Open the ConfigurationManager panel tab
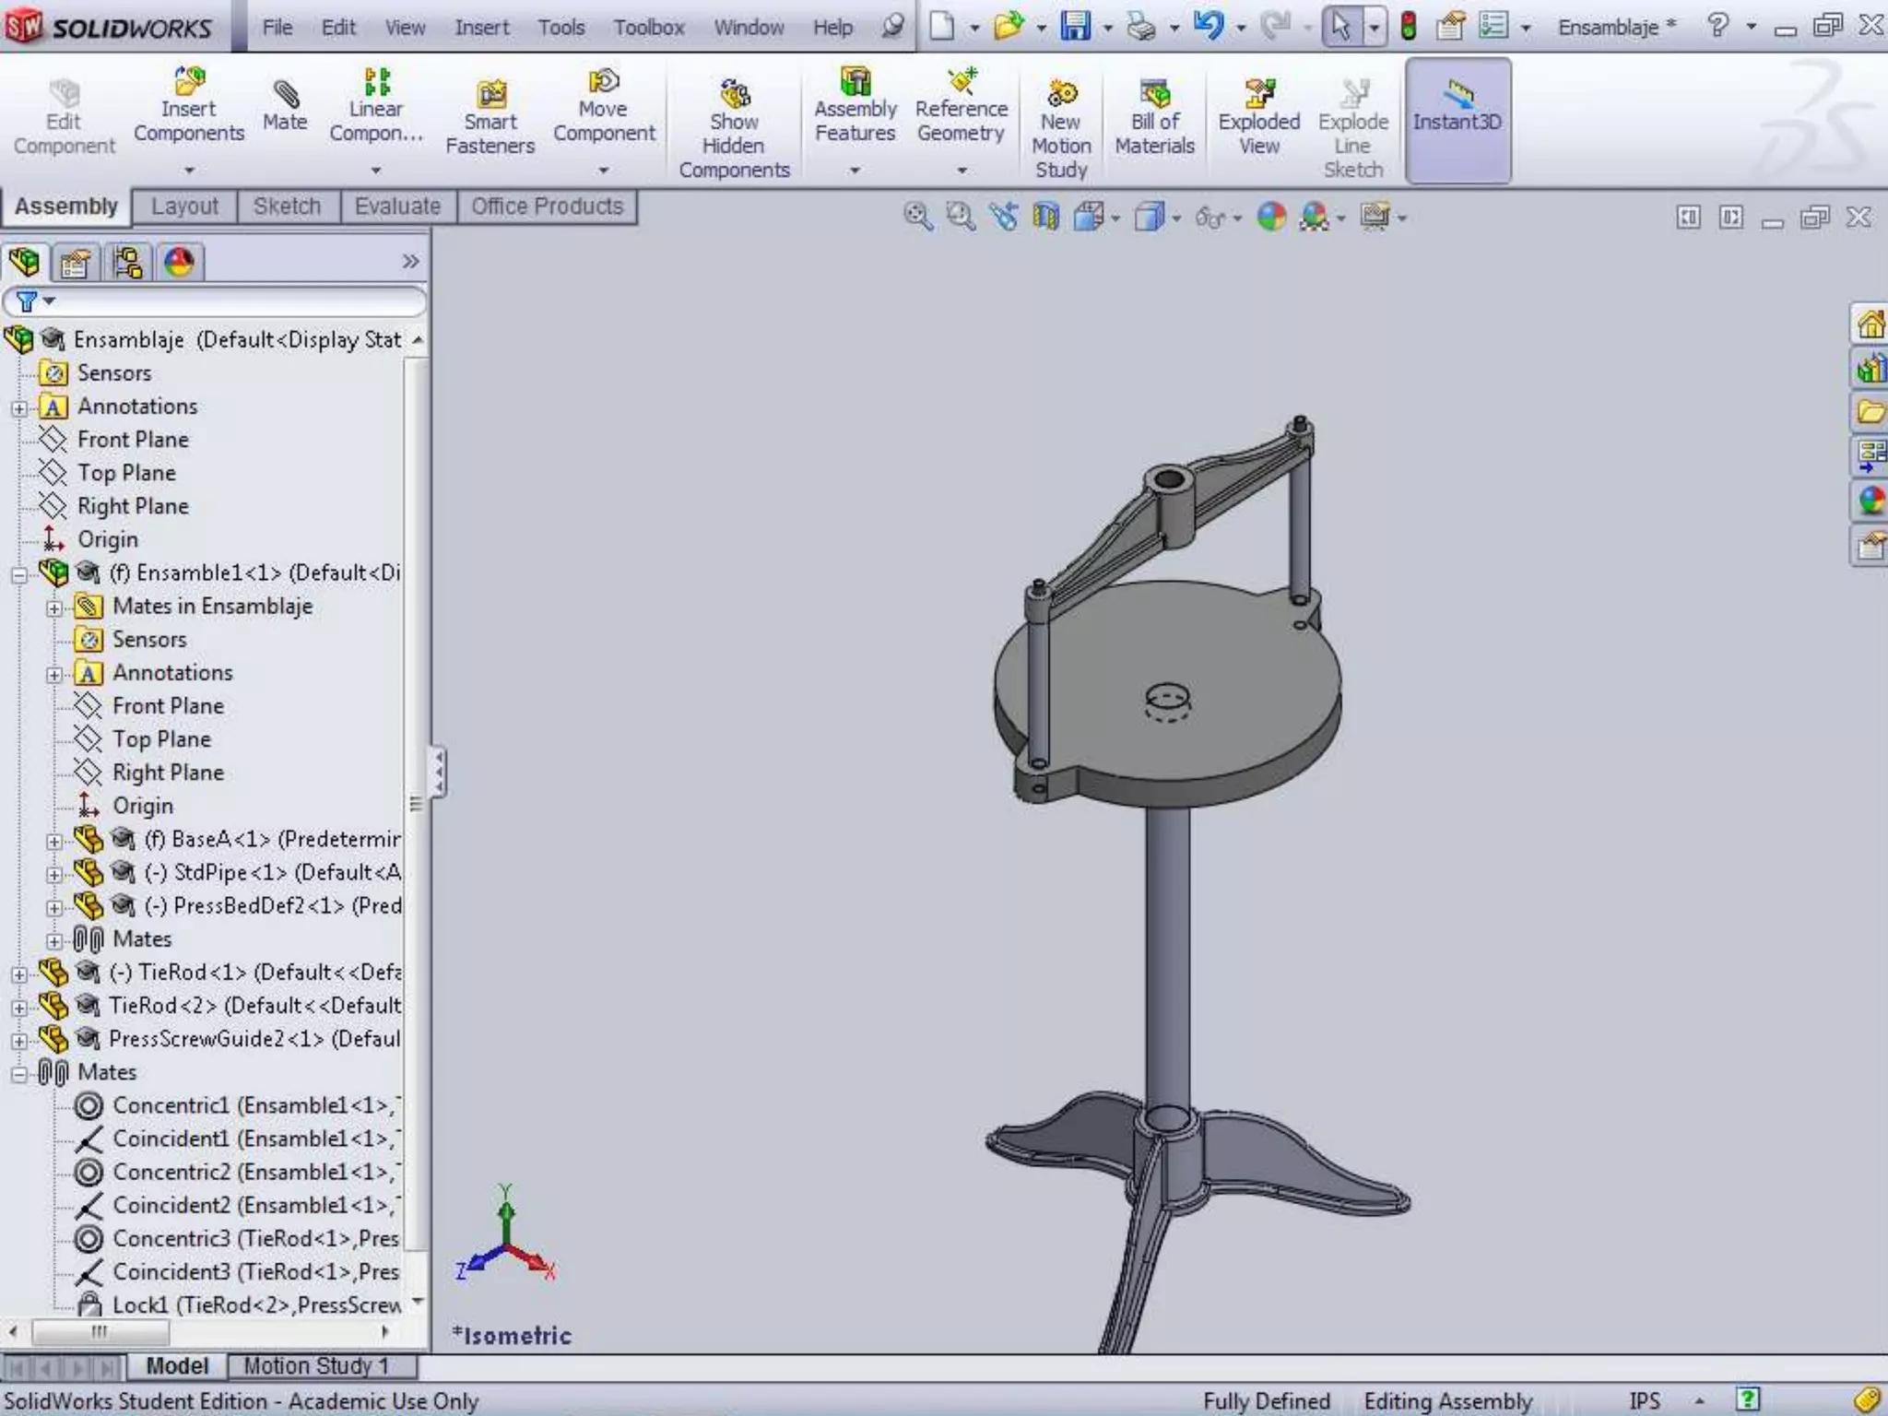The image size is (1888, 1416). (127, 264)
